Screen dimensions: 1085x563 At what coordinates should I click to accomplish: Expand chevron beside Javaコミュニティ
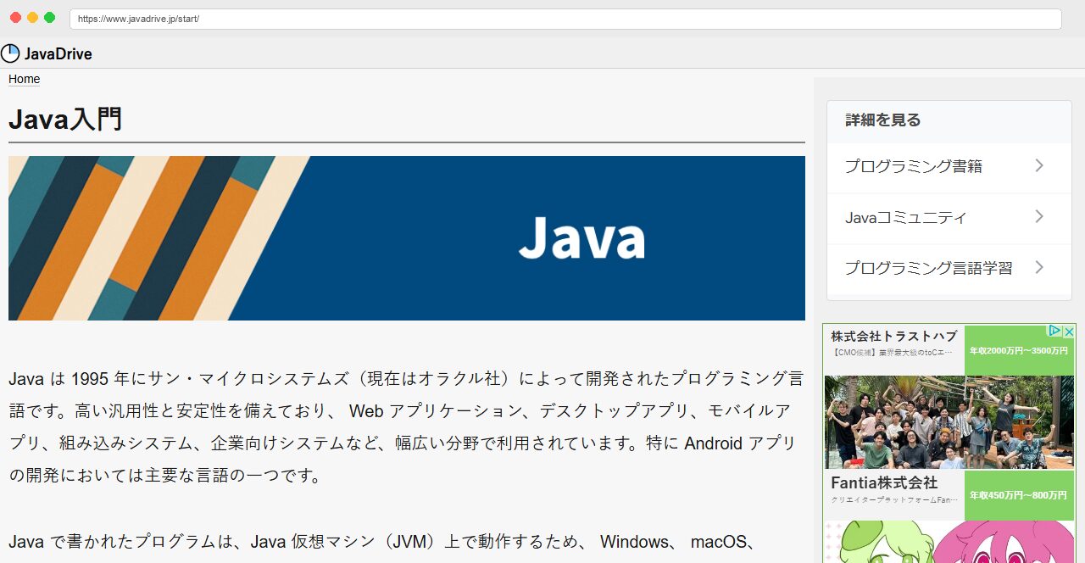(1039, 216)
